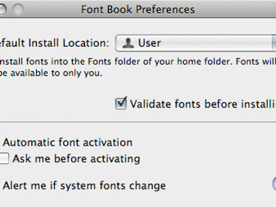
Task: Click the Default Install Location label
Action: pyautogui.click(x=54, y=43)
